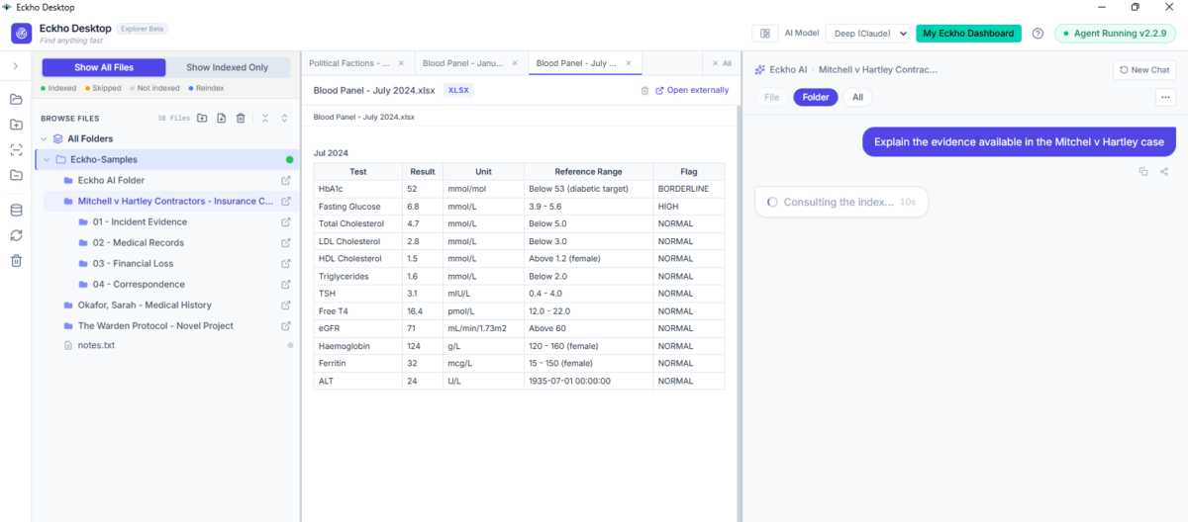This screenshot has width=1188, height=522.
Task: Open 02 - Medical Records externally icon
Action: tap(286, 242)
